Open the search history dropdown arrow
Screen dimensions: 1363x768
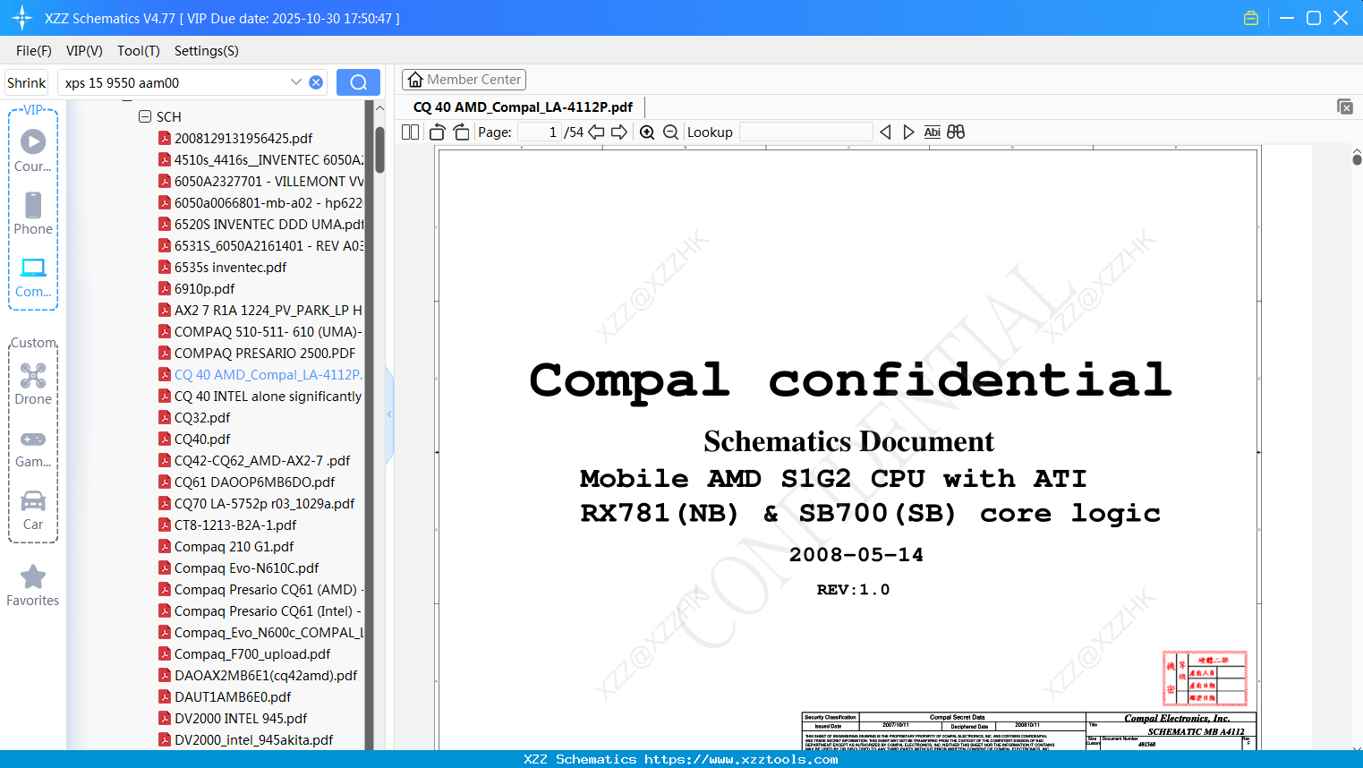tap(296, 82)
